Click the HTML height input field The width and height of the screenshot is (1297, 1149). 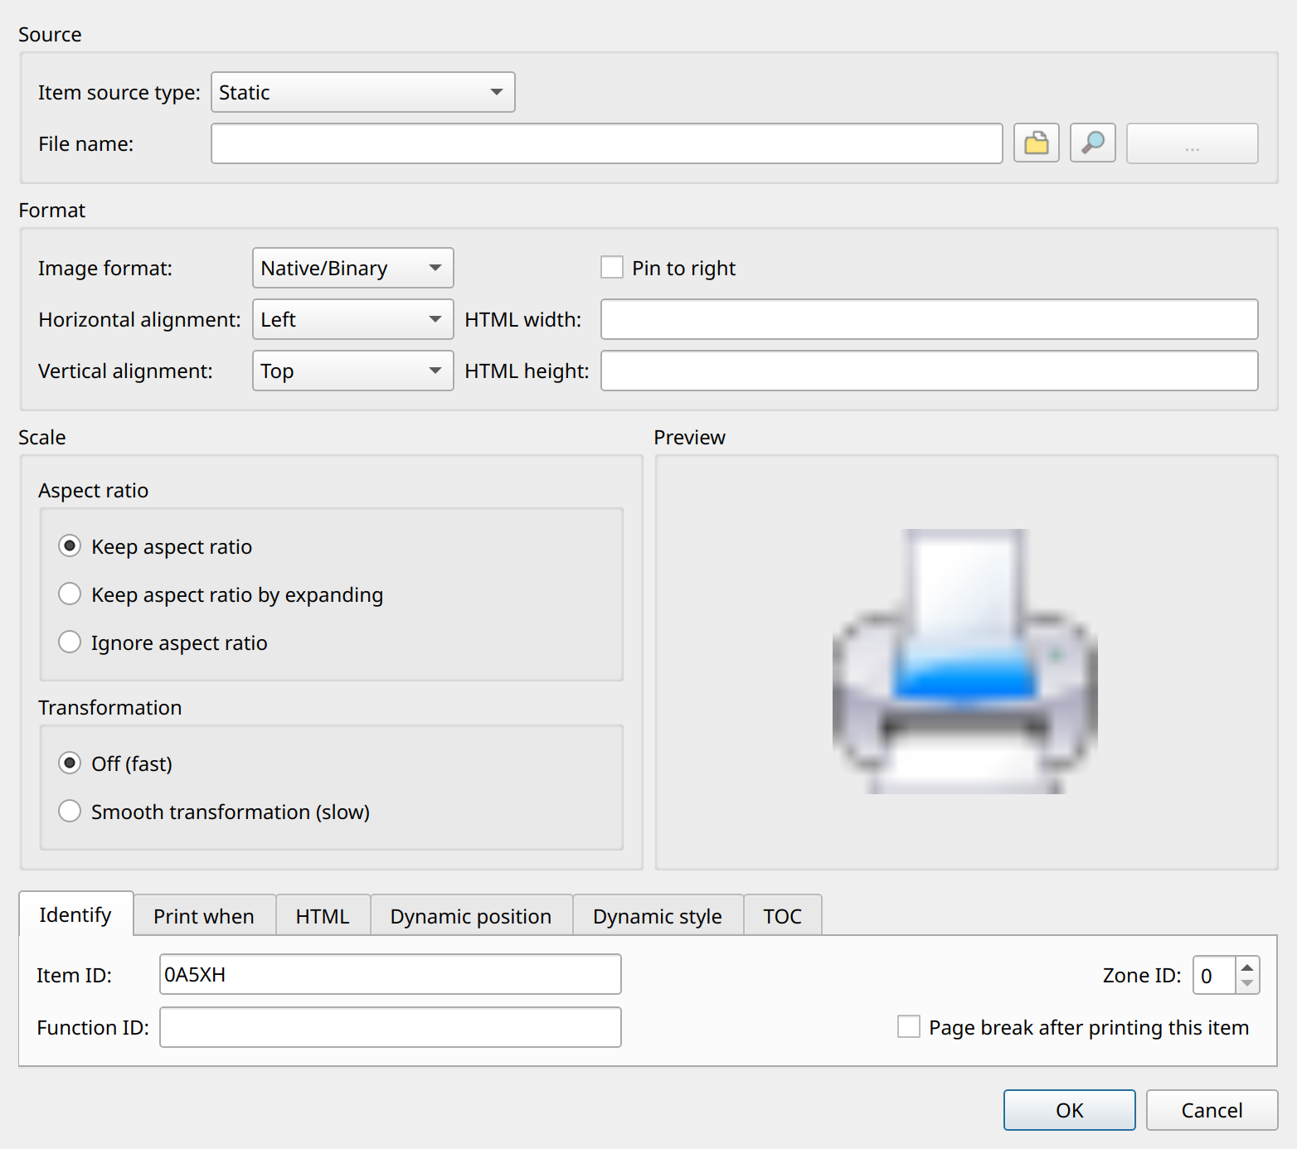[x=930, y=371]
